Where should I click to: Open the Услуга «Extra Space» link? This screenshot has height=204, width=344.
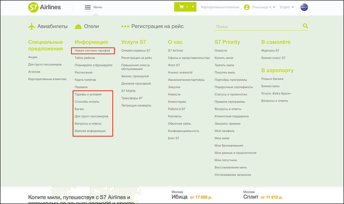point(276,93)
